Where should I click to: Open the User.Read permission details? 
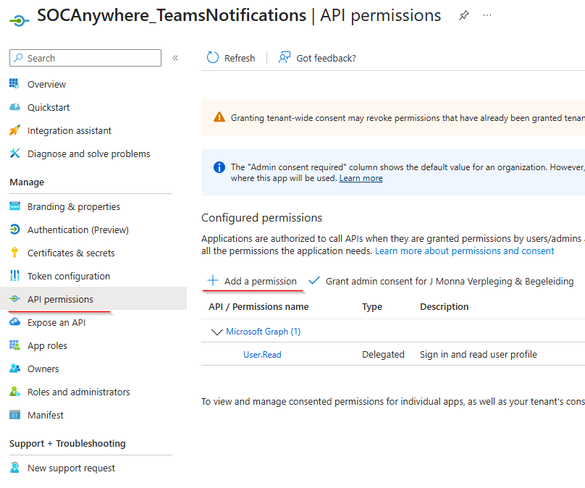pos(261,354)
